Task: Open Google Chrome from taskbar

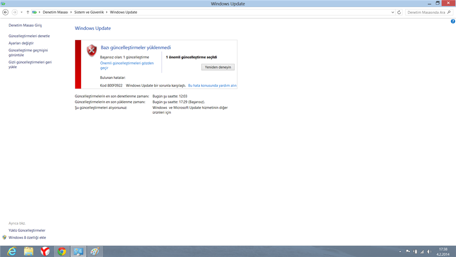Action: (x=61, y=251)
